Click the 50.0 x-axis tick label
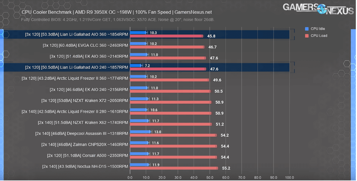Viewport: 357px width, 181px height. coord(210,177)
